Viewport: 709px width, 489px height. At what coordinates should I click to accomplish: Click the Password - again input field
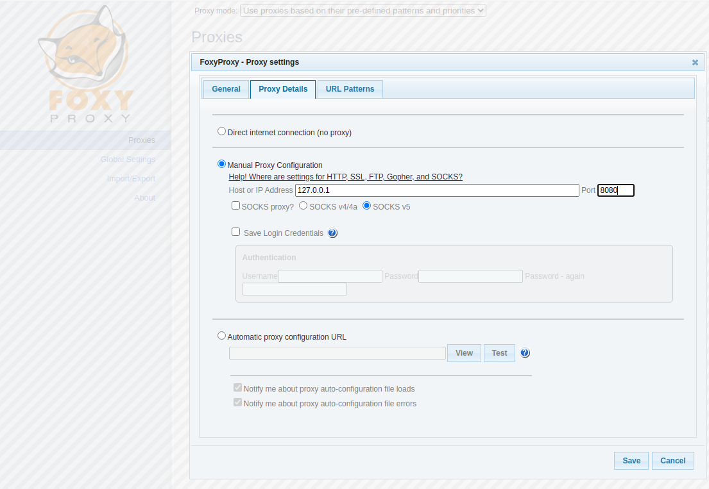click(x=295, y=289)
